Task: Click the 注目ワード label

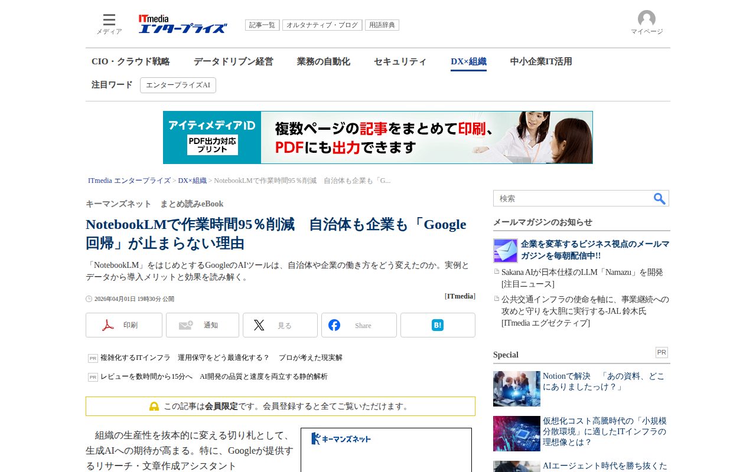Action: tap(112, 85)
